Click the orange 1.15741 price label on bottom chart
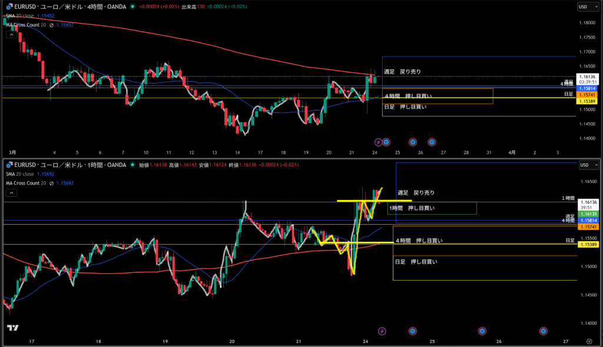Image resolution: width=603 pixels, height=347 pixels. pyautogui.click(x=588, y=226)
